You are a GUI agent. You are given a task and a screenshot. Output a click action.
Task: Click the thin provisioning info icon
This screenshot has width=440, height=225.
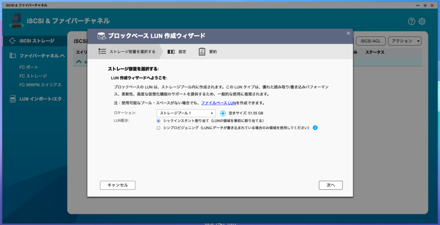(315, 128)
